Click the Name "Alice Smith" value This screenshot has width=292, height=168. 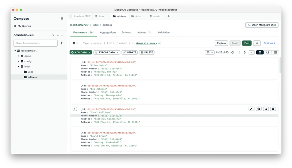(x=98, y=66)
